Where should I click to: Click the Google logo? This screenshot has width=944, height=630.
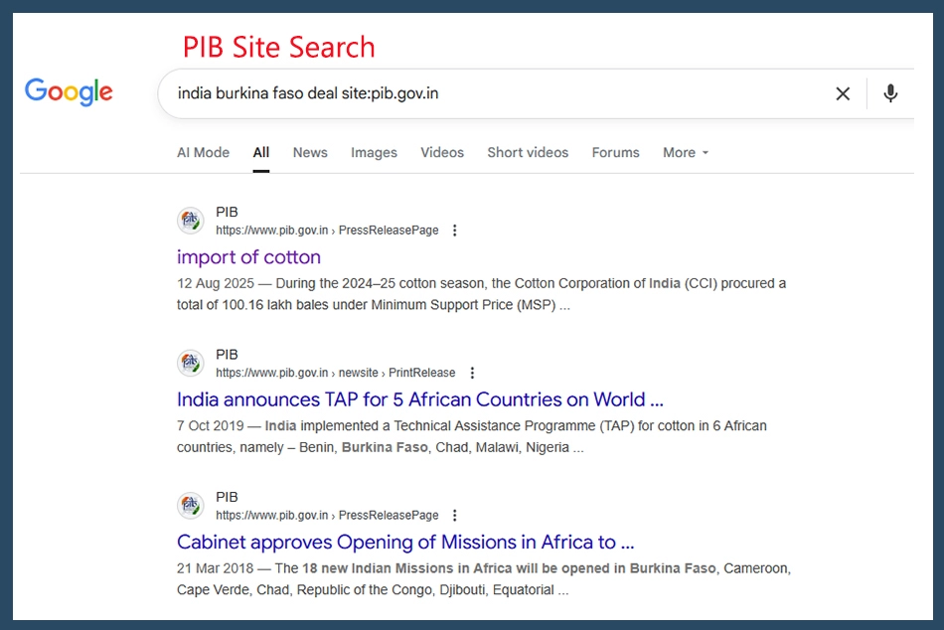(x=69, y=92)
